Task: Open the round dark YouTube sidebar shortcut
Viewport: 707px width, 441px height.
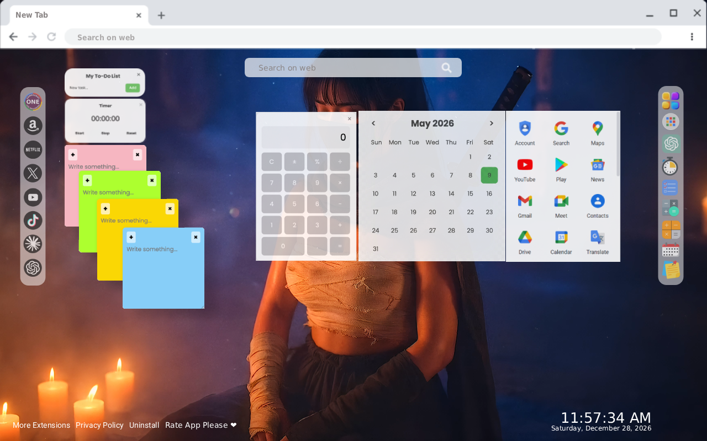Action: point(33,197)
